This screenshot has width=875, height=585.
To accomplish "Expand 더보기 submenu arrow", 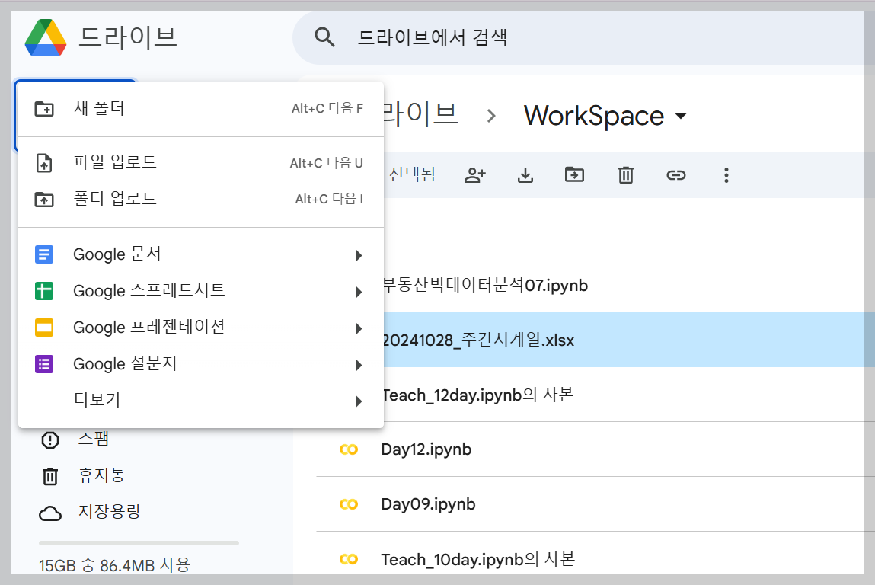I will (x=359, y=401).
